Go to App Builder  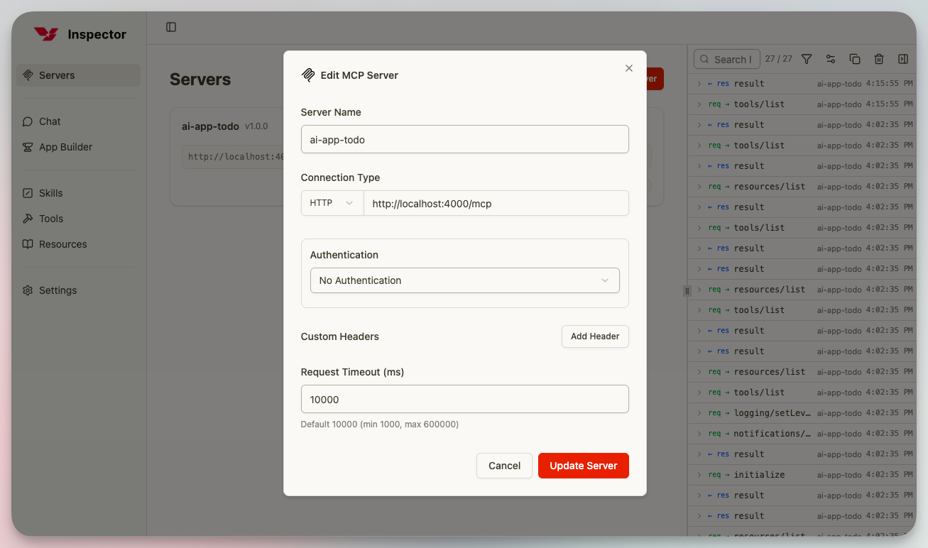pos(78,147)
